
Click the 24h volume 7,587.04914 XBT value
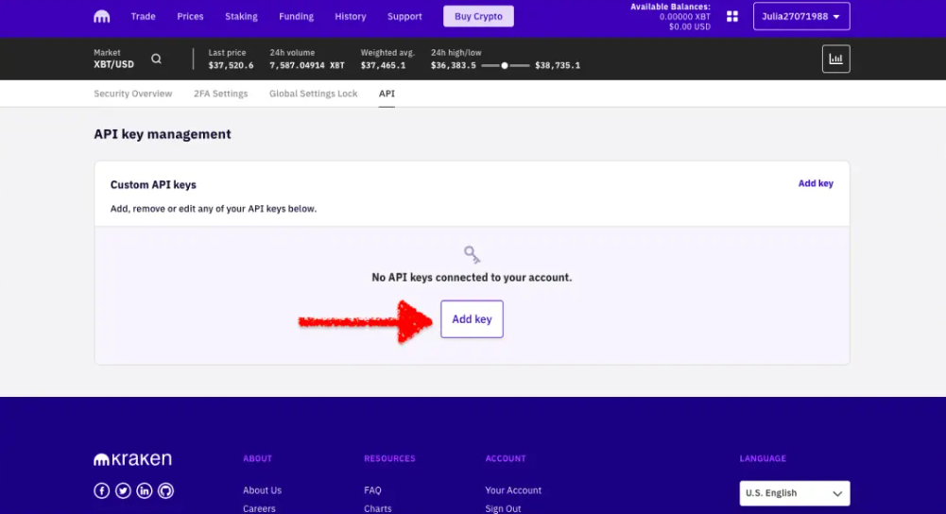pos(307,65)
